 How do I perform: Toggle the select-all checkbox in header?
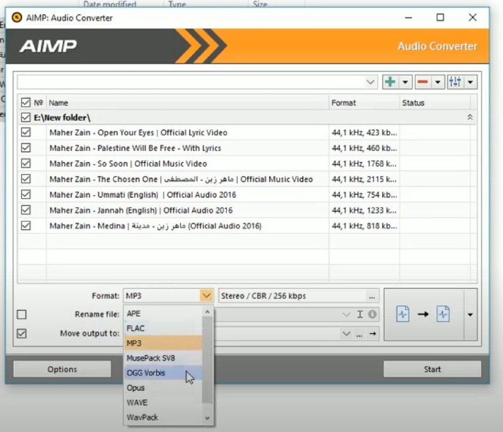pyautogui.click(x=26, y=102)
